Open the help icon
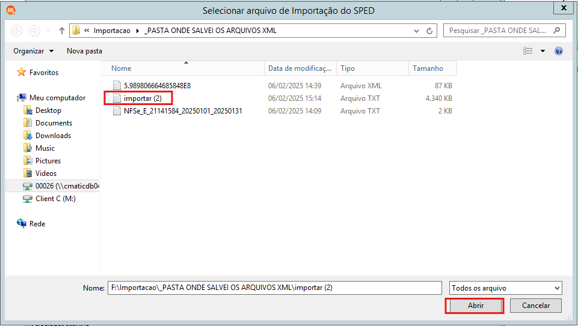 [559, 51]
